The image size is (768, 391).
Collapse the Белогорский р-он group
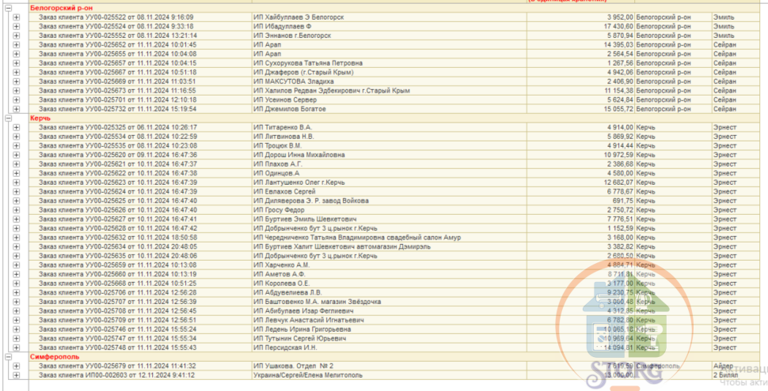click(x=8, y=7)
